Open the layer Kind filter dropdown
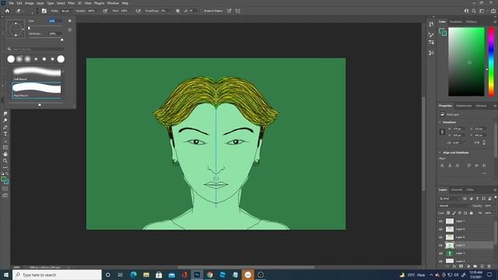 450,198
